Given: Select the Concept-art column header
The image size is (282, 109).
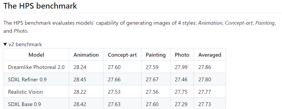Looking at the screenshot, I should coord(122,55).
